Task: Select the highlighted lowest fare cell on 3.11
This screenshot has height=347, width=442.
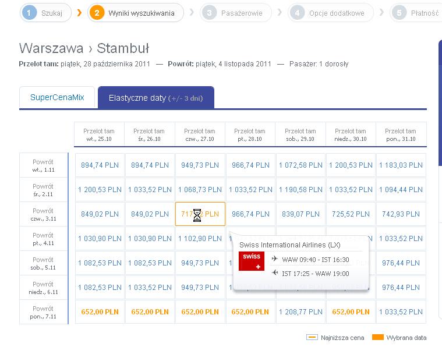Action: tap(200, 214)
